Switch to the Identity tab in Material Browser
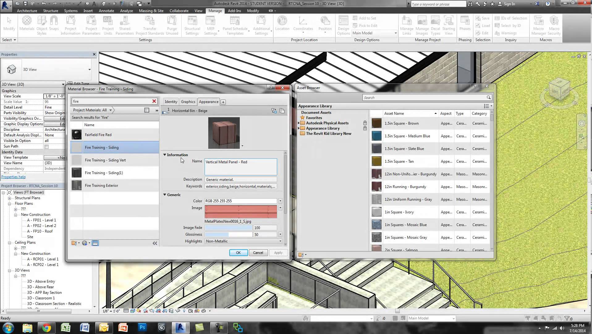The height and width of the screenshot is (334, 592). 171,102
